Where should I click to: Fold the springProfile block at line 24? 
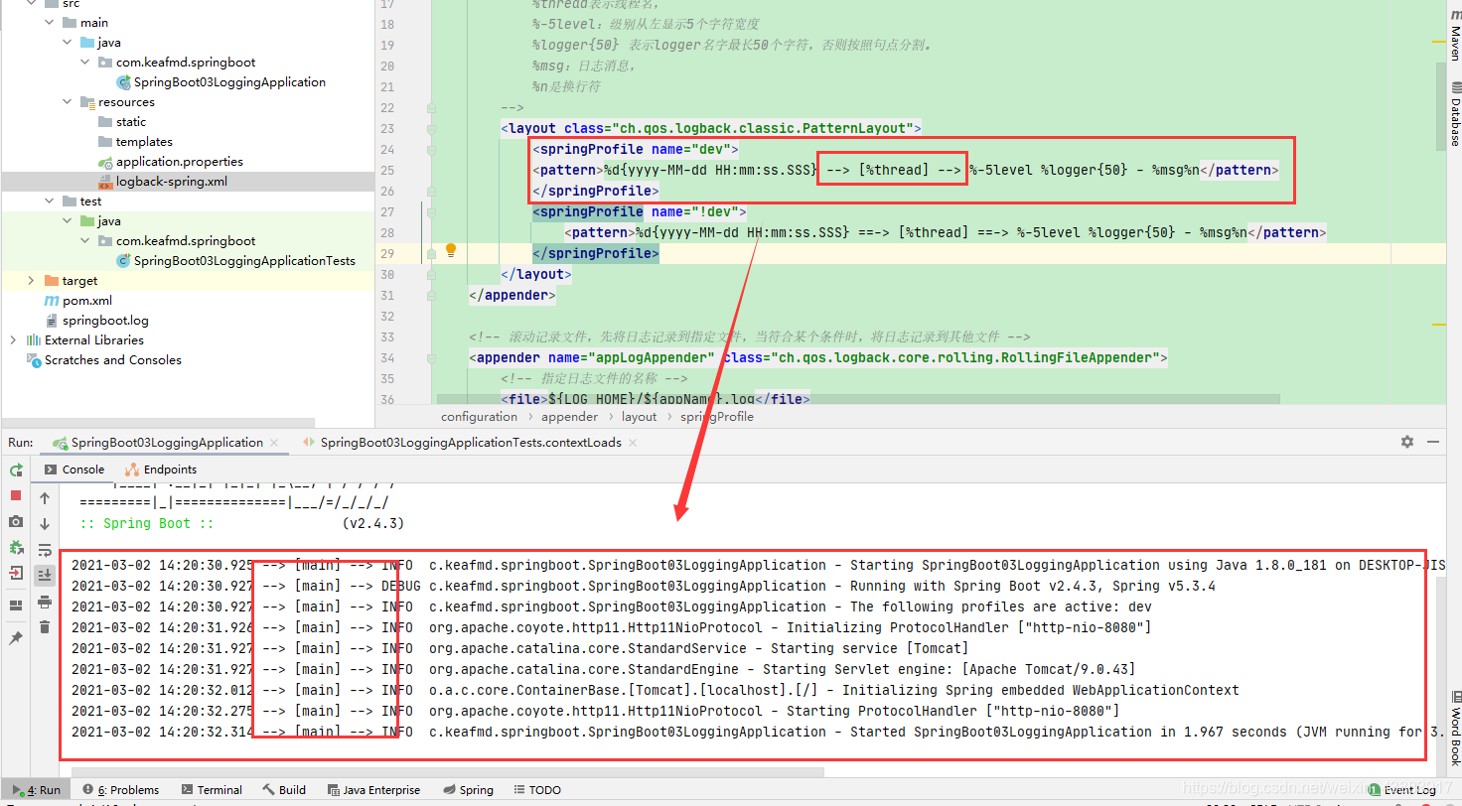coord(430,149)
